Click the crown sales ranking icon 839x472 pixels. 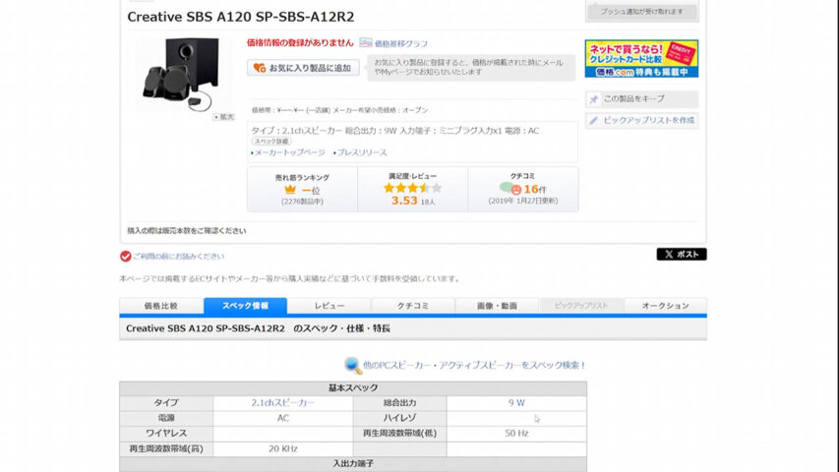pos(290,189)
